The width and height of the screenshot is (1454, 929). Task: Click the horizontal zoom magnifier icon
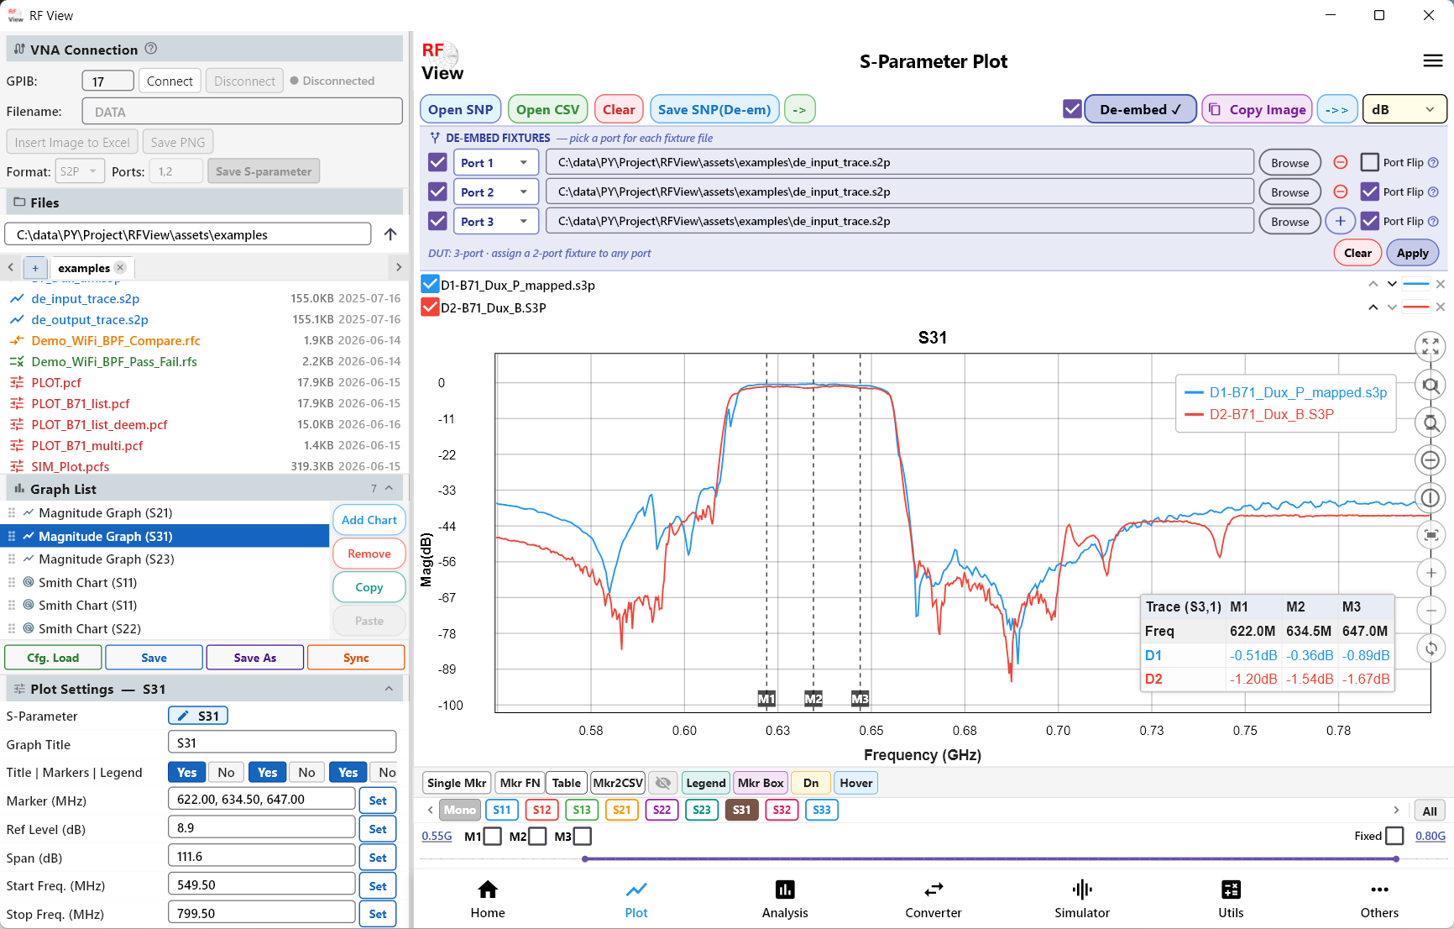(x=1430, y=385)
